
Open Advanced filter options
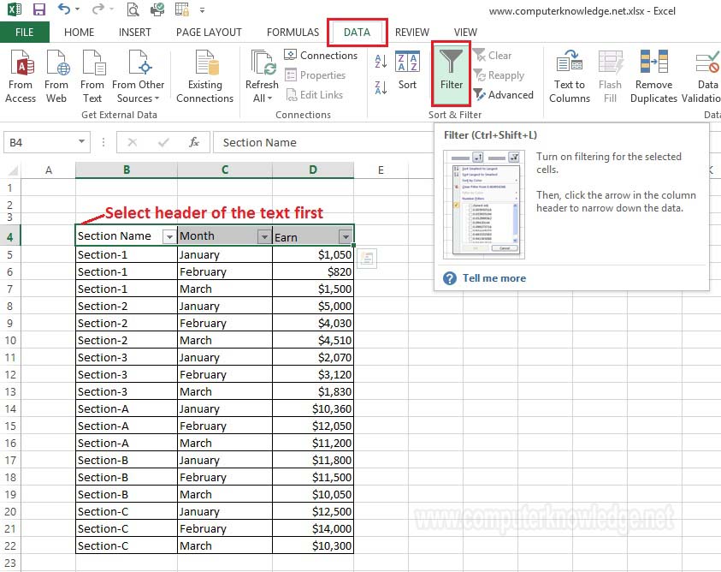(504, 95)
